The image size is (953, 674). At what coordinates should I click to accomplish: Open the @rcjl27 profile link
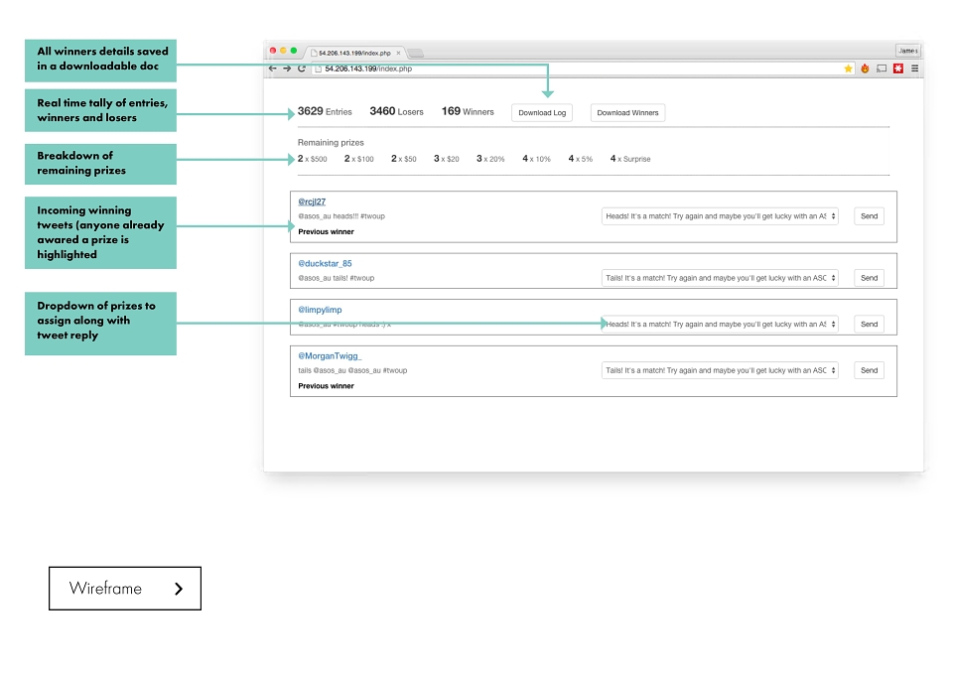pyautogui.click(x=312, y=202)
